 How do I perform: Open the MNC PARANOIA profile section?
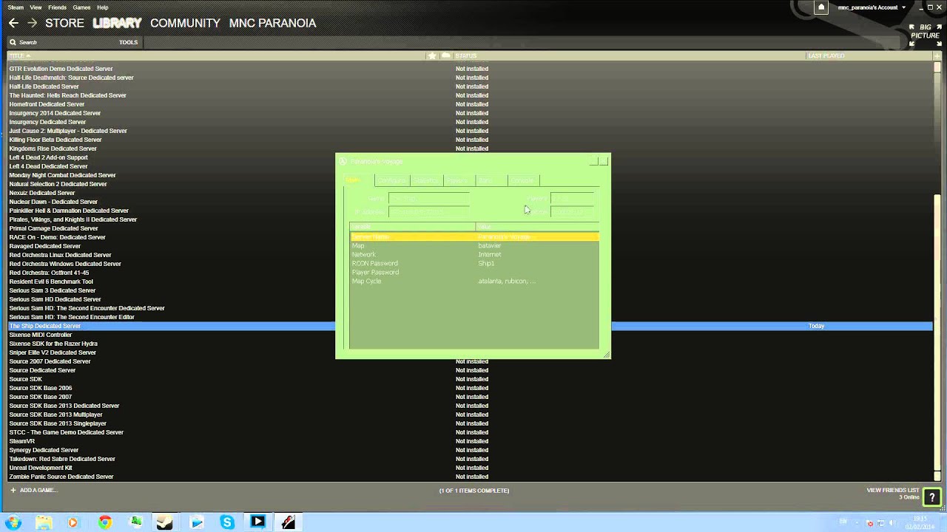(x=272, y=23)
